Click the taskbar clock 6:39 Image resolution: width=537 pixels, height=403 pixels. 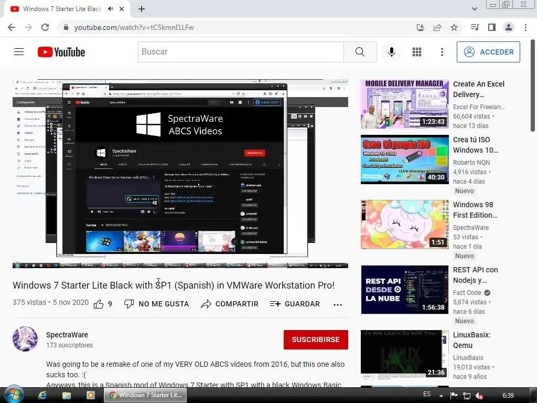(508, 396)
